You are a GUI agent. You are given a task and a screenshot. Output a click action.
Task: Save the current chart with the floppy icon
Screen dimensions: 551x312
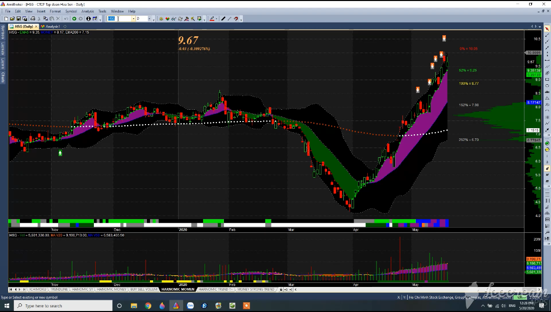pyautogui.click(x=19, y=19)
